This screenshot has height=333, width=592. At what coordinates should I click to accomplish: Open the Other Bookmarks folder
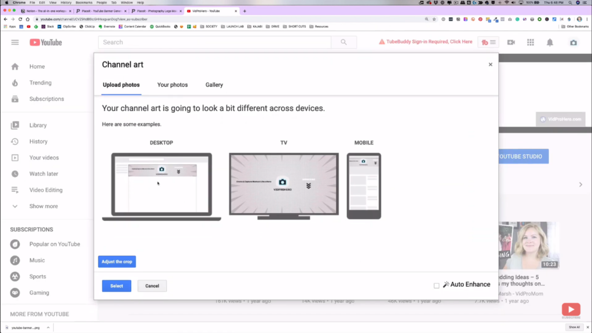(575, 27)
